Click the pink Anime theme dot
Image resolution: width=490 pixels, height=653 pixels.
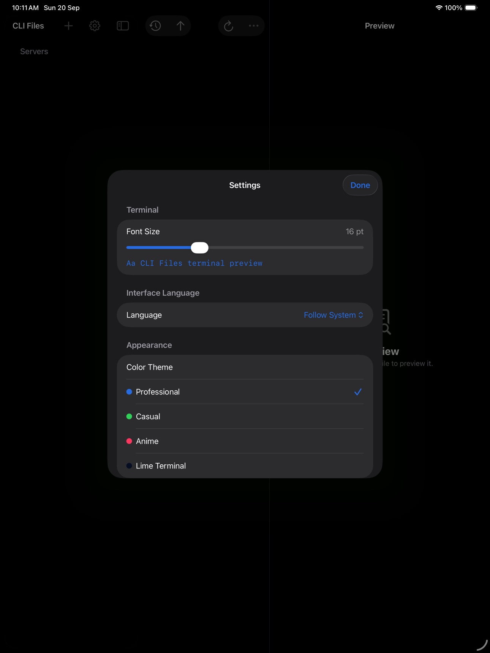(129, 441)
